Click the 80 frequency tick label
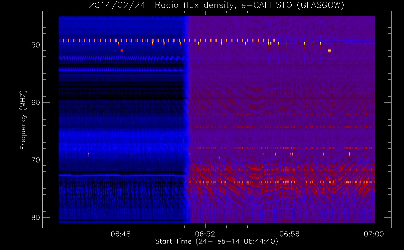The height and width of the screenshot is (250, 404). coord(36,217)
